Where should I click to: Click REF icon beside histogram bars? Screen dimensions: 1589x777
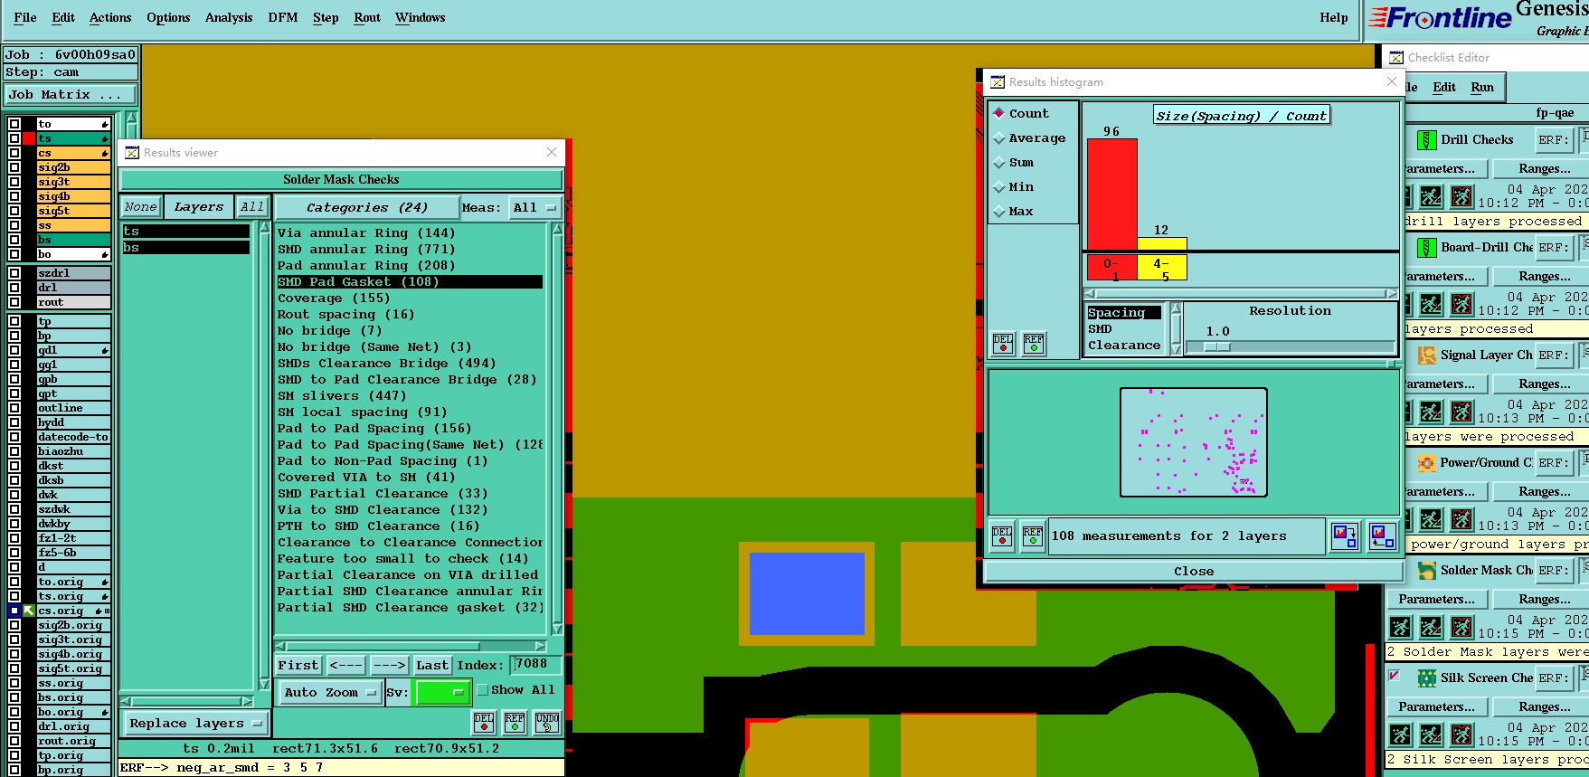tap(1034, 343)
